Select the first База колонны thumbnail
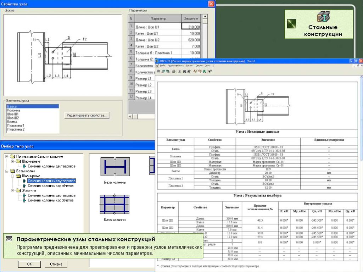363x272 pixels. [115, 167]
